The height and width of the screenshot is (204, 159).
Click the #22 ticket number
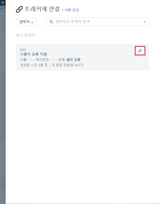point(23,50)
